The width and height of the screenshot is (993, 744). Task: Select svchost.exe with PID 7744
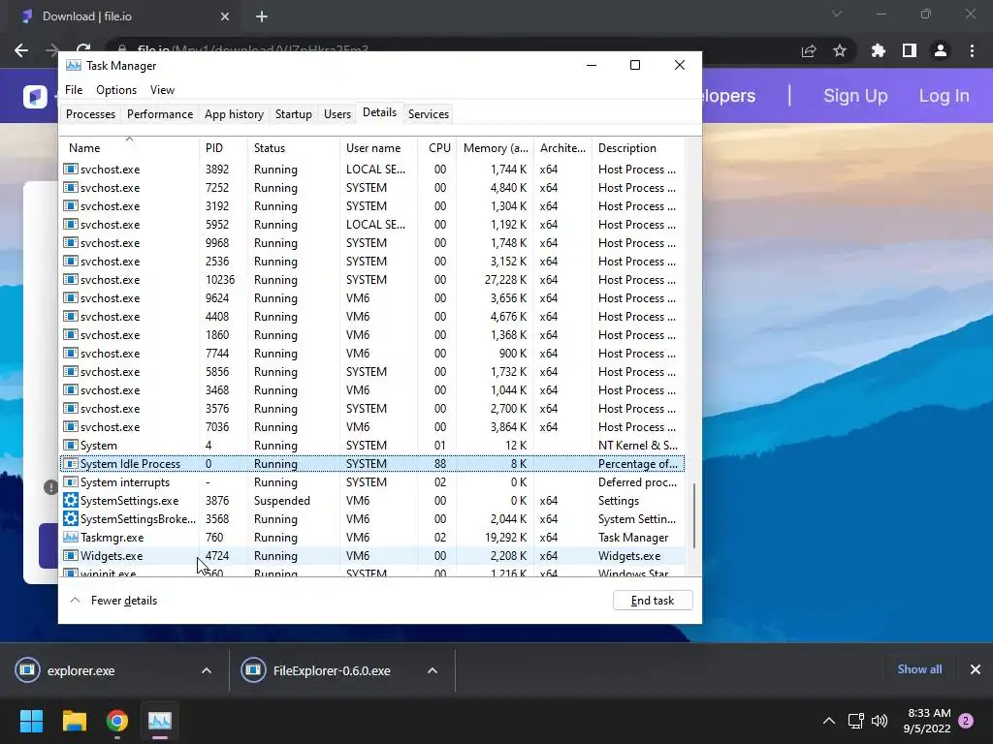point(372,354)
